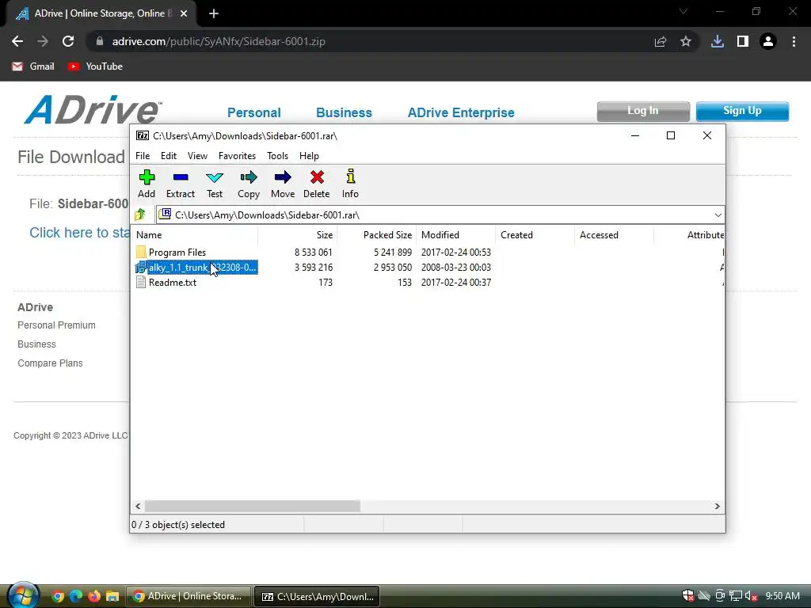This screenshot has height=608, width=811.
Task: Switch to 7-Zip taskbar window button
Action: 318,596
